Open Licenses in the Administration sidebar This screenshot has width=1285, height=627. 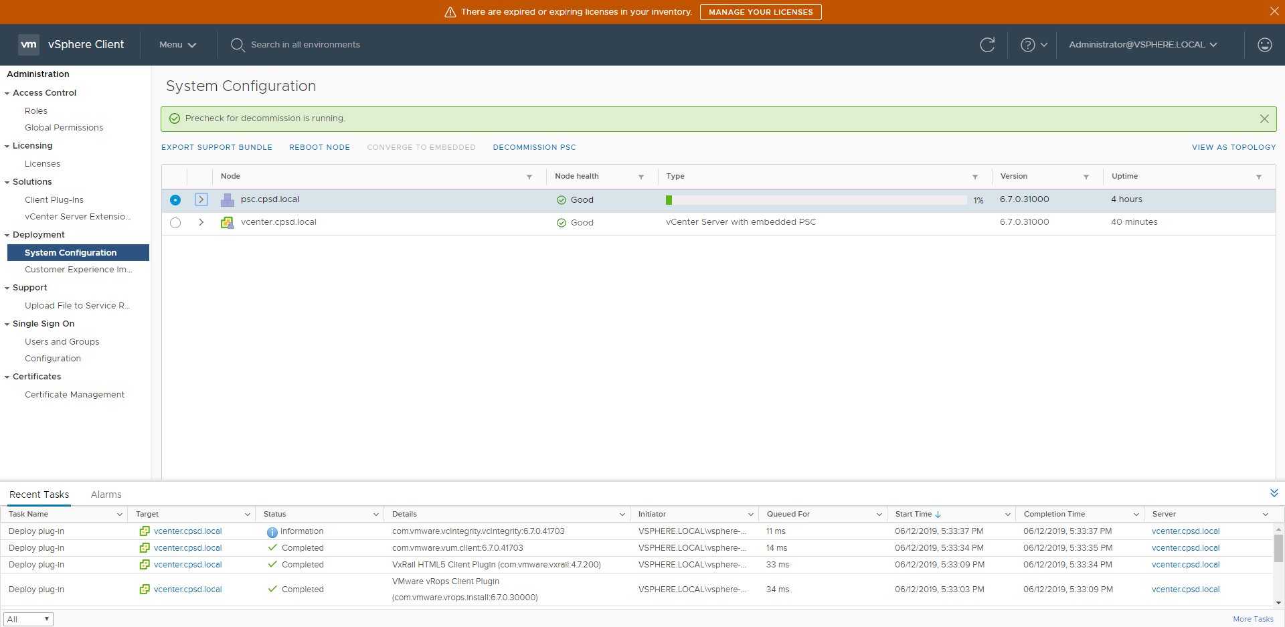(42, 164)
